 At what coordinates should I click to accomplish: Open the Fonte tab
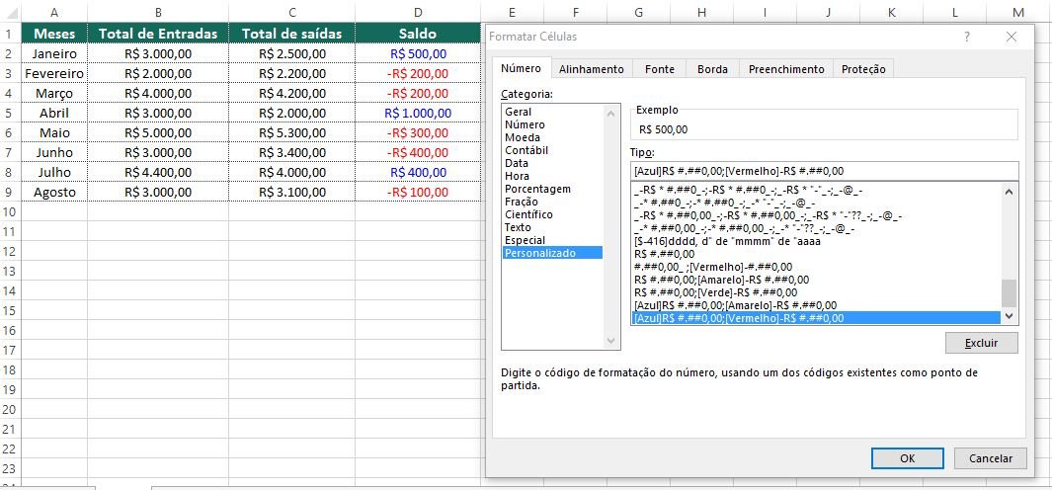(x=659, y=69)
